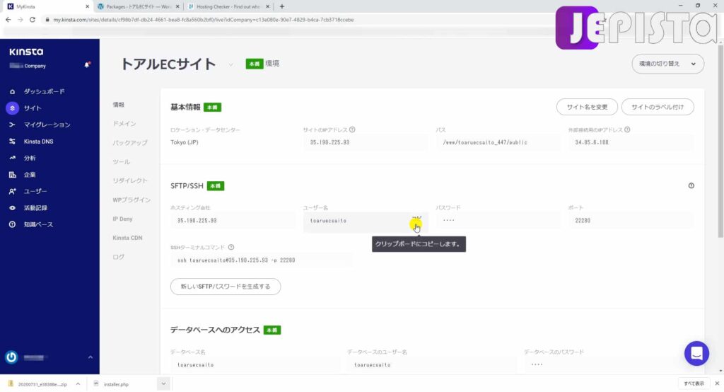Click help icon next to SSHターミナルコマンド
Viewport: 724px width, 392px height.
(x=231, y=248)
